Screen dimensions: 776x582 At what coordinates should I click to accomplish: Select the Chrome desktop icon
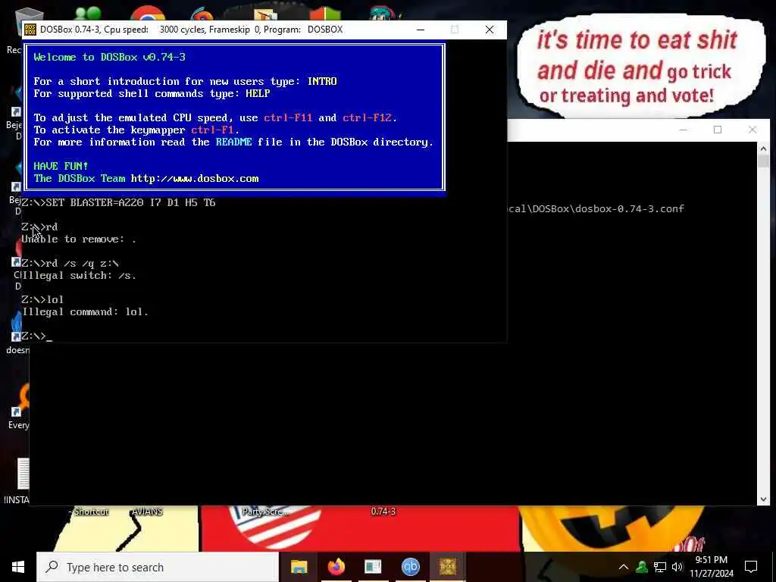(148, 12)
